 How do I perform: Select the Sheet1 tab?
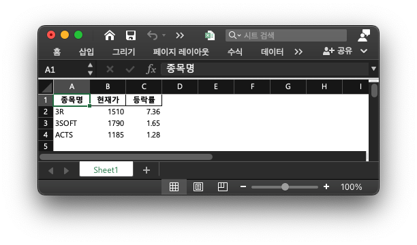(106, 169)
